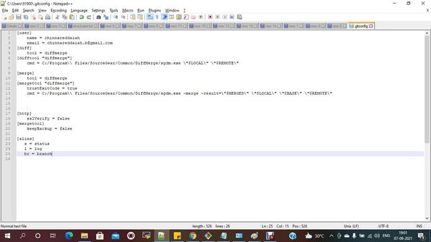The width and height of the screenshot is (431, 242).
Task: Open the Run menu
Action: click(x=141, y=11)
